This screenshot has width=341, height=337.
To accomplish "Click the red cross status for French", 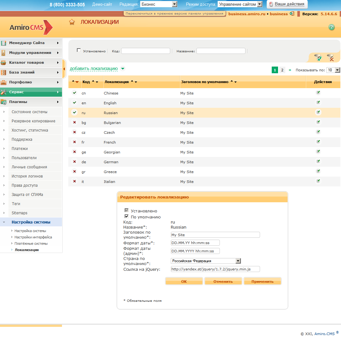I will [75, 142].
